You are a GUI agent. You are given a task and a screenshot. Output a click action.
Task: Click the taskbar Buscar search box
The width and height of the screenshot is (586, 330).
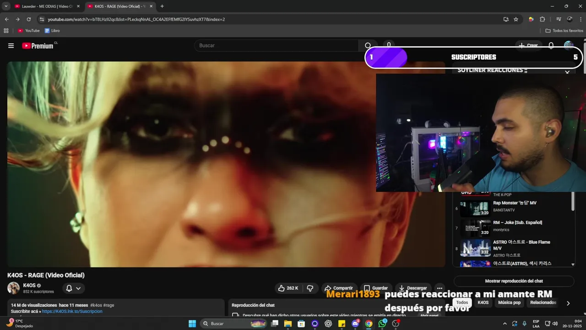(x=234, y=324)
